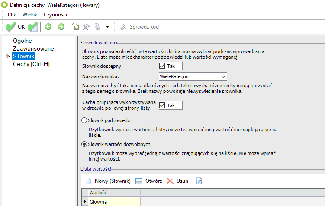Viewport: 325px width, 206px height.
Task: Expand the Nazwa słownika dropdown
Action: point(223,76)
